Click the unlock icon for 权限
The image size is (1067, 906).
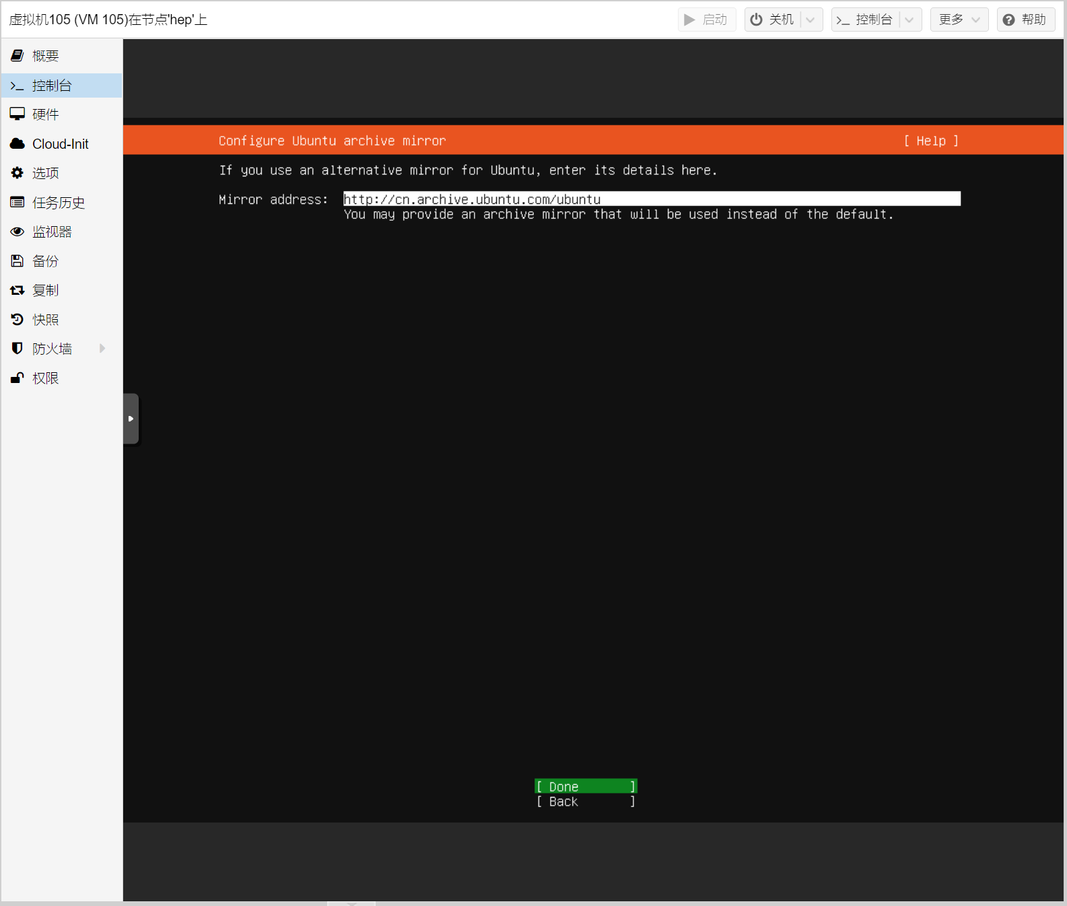tap(18, 378)
